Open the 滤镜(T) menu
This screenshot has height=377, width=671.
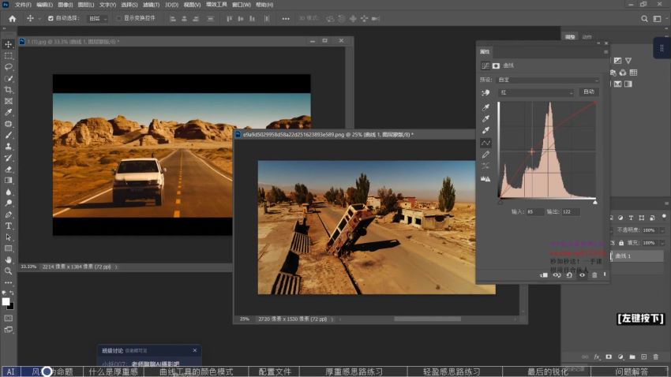pyautogui.click(x=151, y=5)
